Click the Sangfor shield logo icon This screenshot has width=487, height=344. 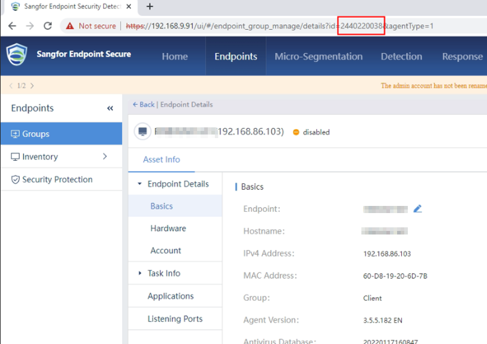[x=17, y=55]
